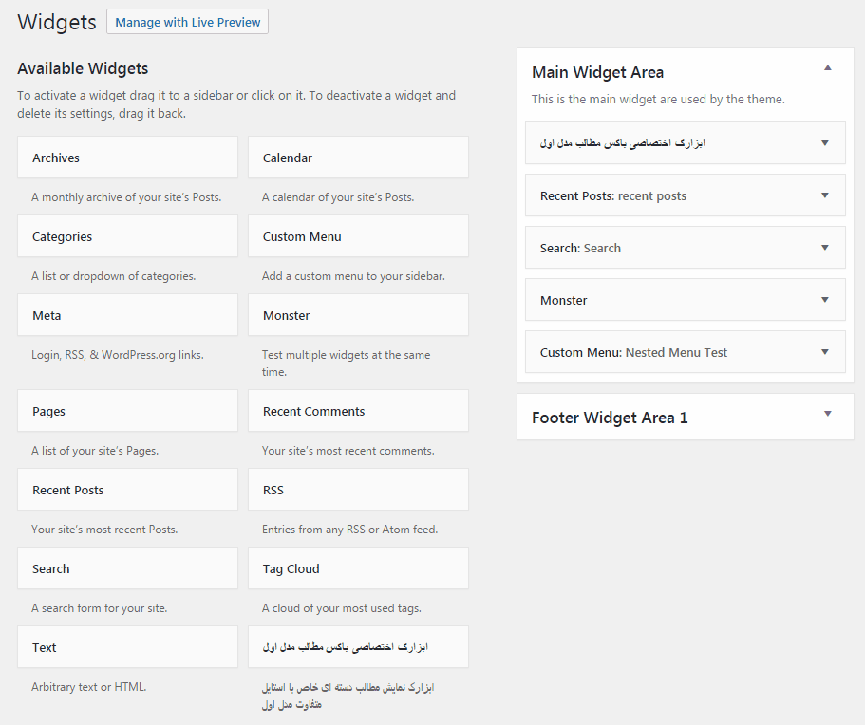Viewport: 865px width, 725px height.
Task: Select the Recent Comments available widget
Action: [358, 411]
